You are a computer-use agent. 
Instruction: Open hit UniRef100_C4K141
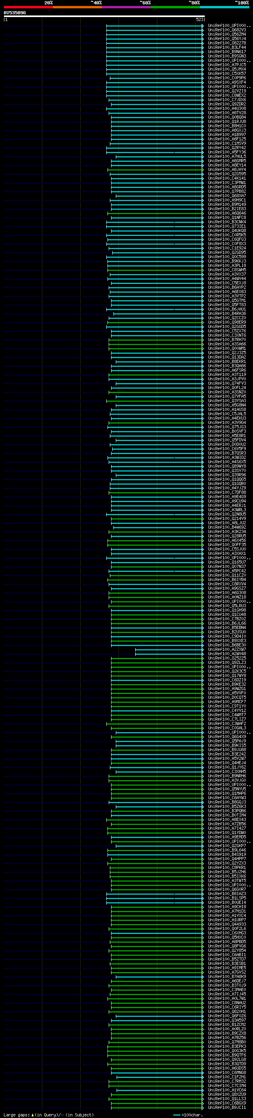tap(227, 178)
